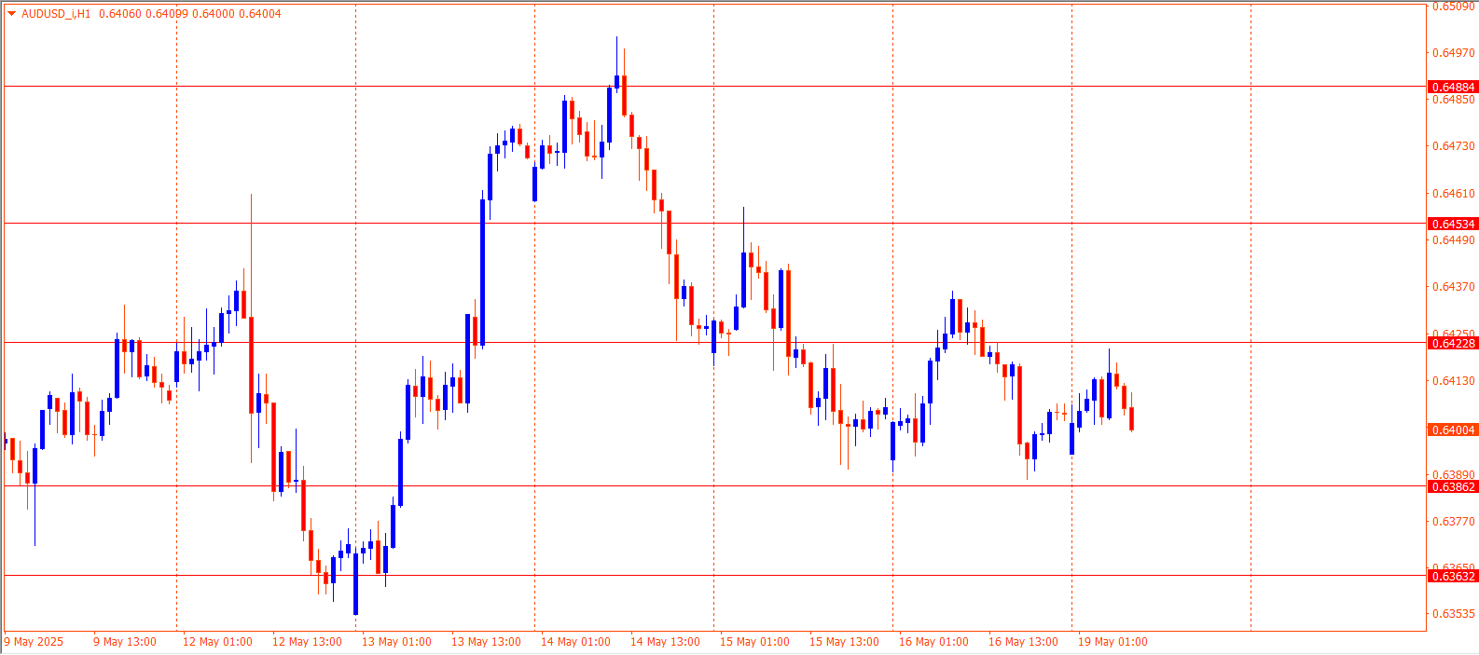Viewport: 1479px width, 655px height.
Task: Click the 9 May 2025 date label
Action: coord(35,642)
